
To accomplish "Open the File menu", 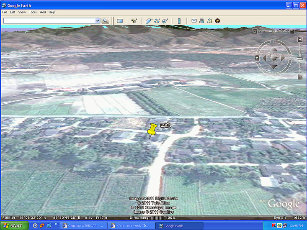I will click(5, 12).
